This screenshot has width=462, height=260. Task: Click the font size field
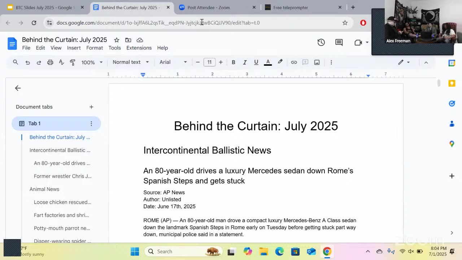[x=209, y=62]
